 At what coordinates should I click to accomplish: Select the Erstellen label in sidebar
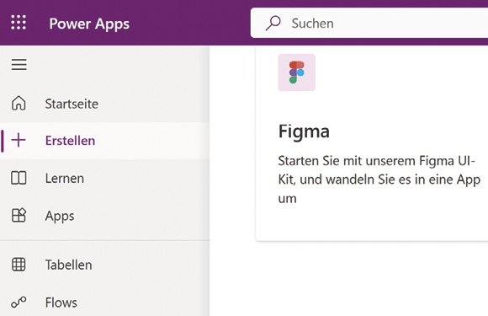coord(71,141)
